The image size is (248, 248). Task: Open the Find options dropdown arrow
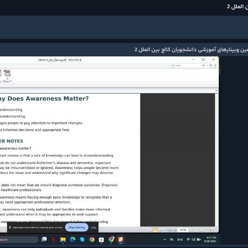[x=207, y=66]
